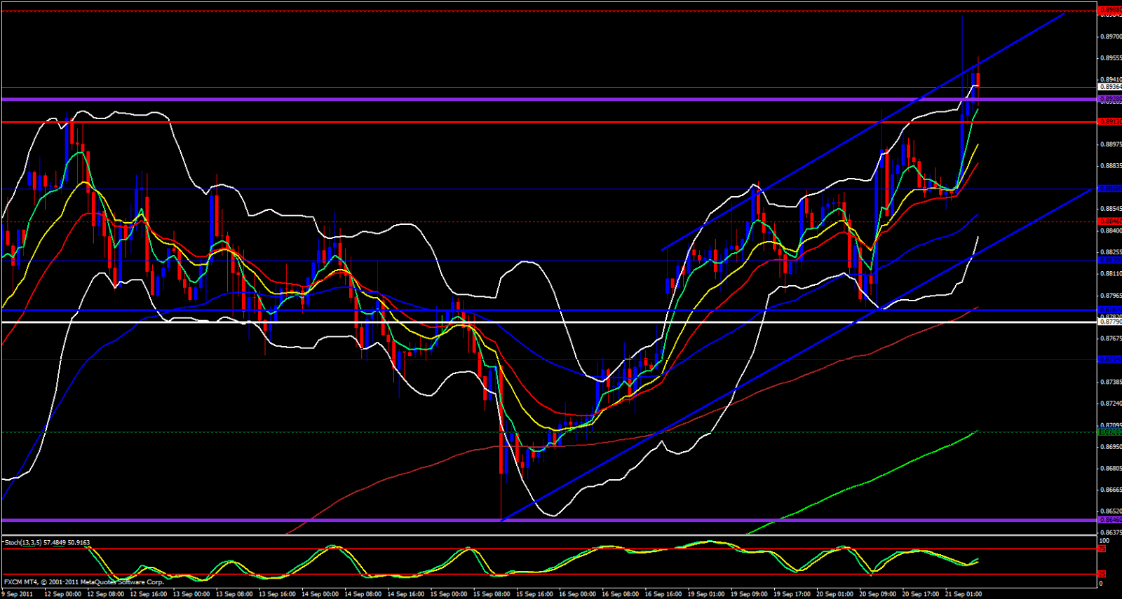The image size is (1122, 599).
Task: Select the 21 Sep 01:00 time label
Action: [964, 594]
